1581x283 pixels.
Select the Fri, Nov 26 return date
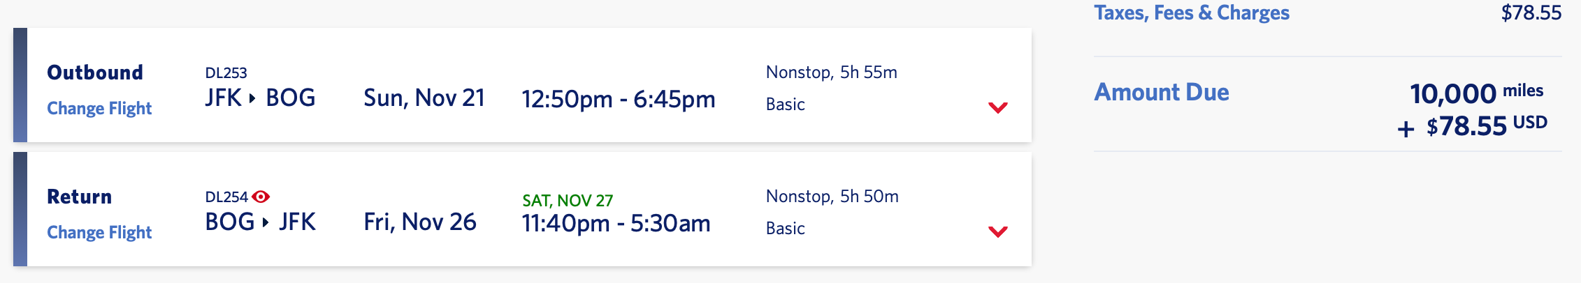[x=420, y=222]
